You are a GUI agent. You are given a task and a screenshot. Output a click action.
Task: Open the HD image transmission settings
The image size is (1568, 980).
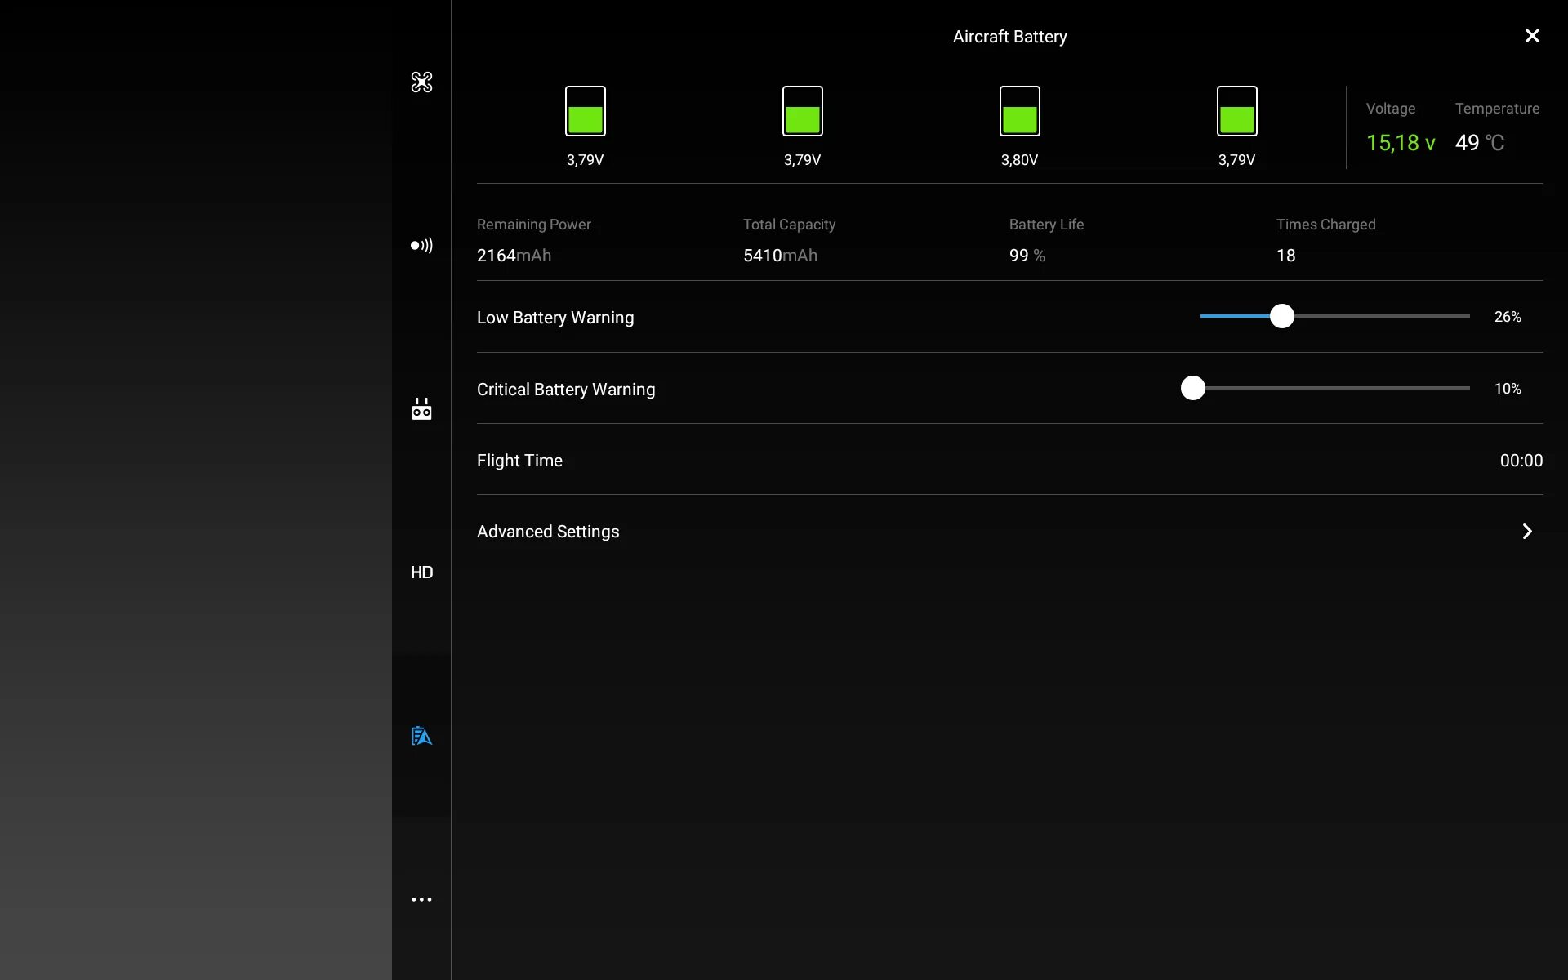click(x=421, y=572)
